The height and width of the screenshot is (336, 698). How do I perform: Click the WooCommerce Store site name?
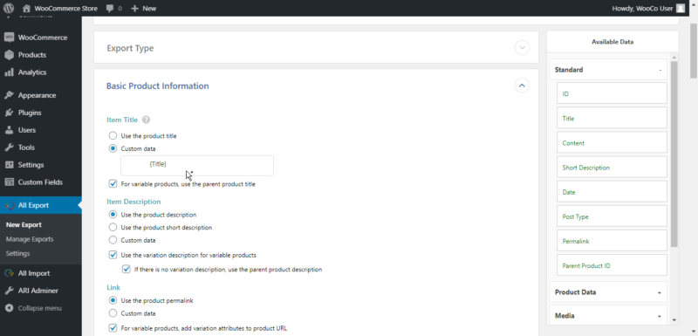click(x=66, y=9)
